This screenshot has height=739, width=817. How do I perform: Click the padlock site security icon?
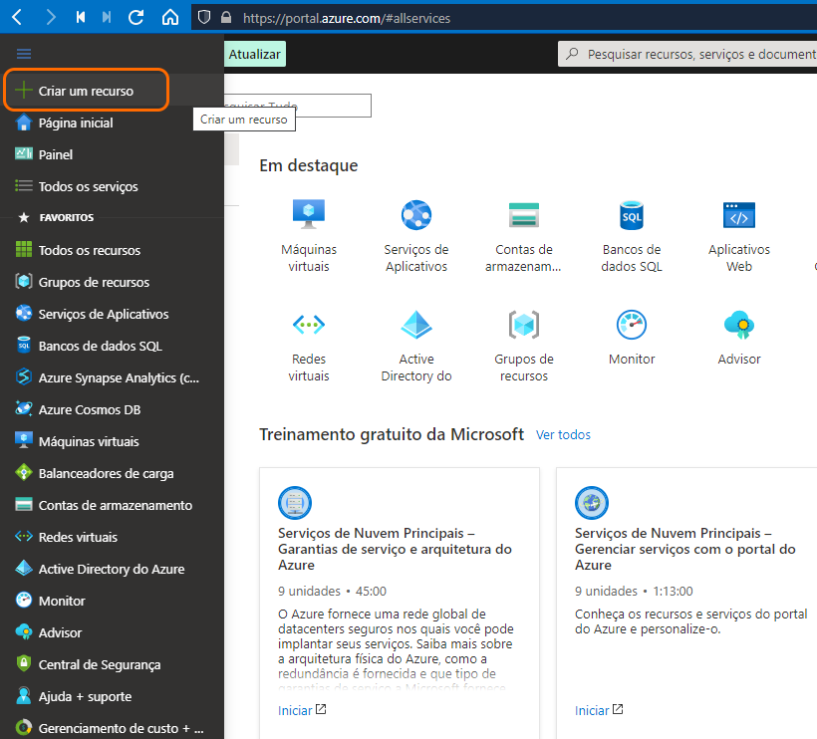(226, 18)
